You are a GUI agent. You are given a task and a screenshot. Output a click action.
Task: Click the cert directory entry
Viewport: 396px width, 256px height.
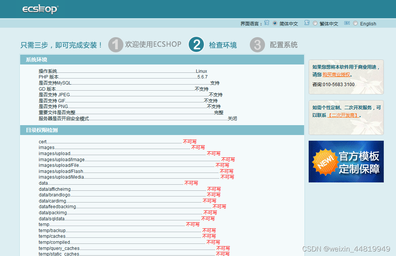(x=117, y=142)
